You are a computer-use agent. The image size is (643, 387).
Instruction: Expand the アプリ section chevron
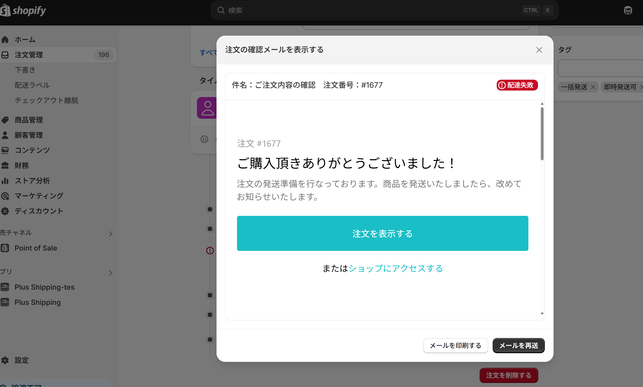[111, 273]
